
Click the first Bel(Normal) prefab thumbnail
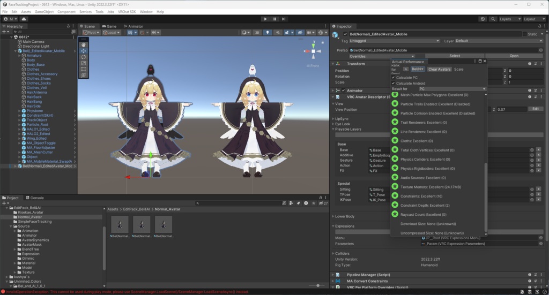click(x=120, y=224)
